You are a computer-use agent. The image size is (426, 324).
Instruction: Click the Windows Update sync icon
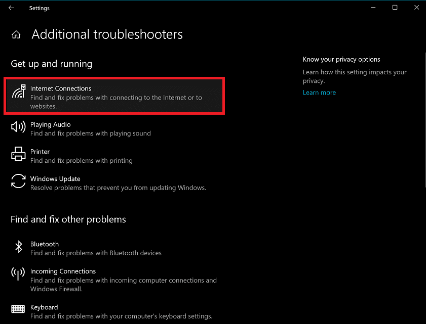pos(18,181)
